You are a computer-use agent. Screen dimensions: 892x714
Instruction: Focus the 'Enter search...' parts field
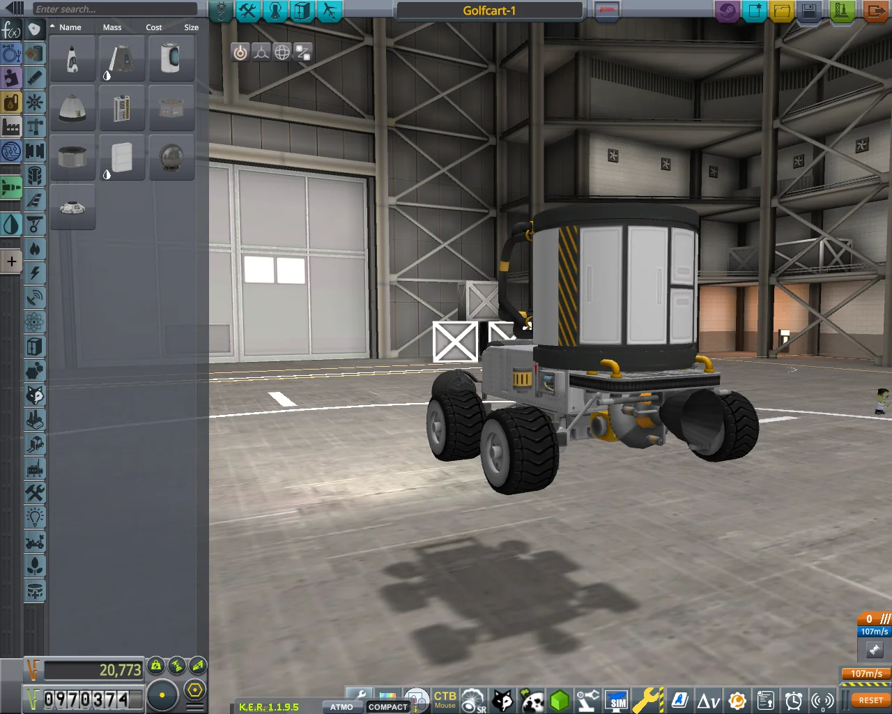(x=115, y=9)
